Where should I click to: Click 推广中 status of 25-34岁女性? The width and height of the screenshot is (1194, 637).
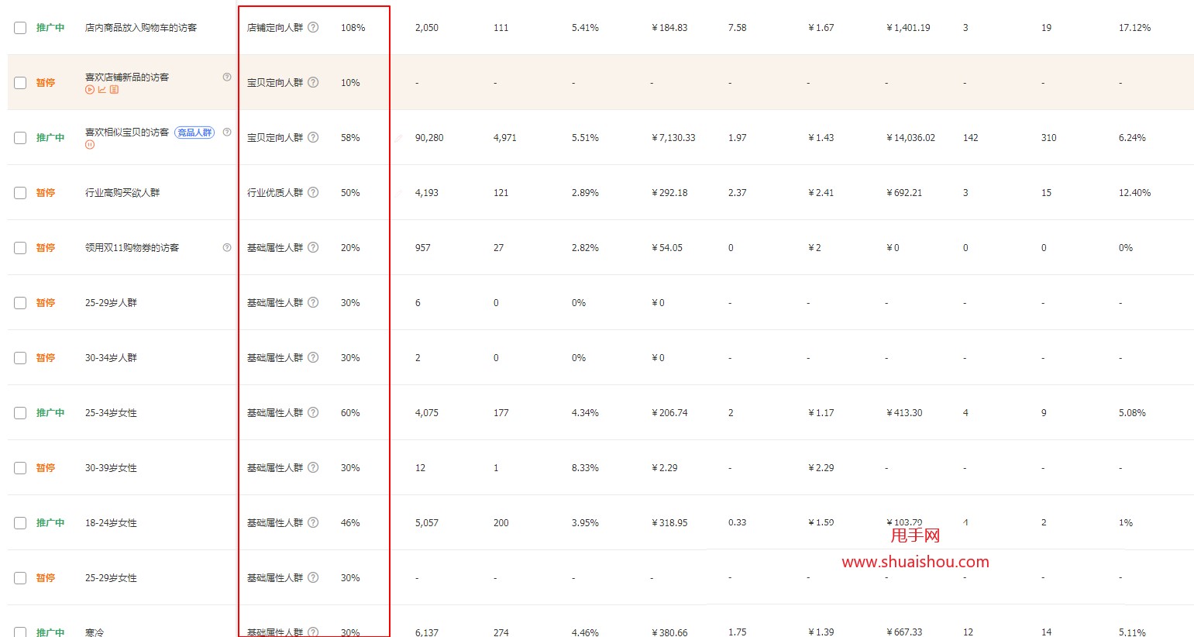point(50,413)
